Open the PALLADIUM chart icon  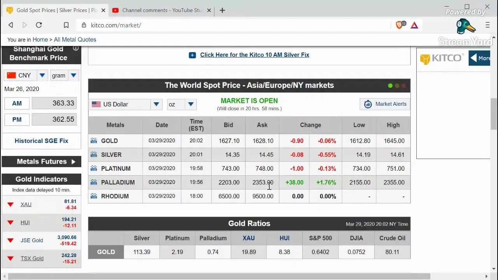click(x=93, y=182)
